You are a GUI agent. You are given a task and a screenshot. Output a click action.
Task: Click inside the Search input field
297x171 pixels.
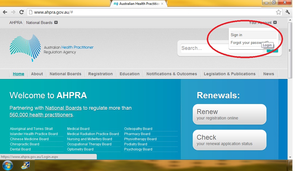tap(206, 48)
